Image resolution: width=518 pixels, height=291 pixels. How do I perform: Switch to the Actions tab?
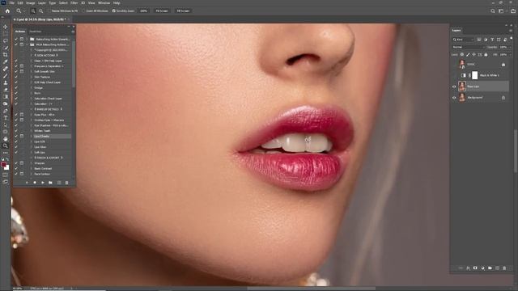[20, 32]
